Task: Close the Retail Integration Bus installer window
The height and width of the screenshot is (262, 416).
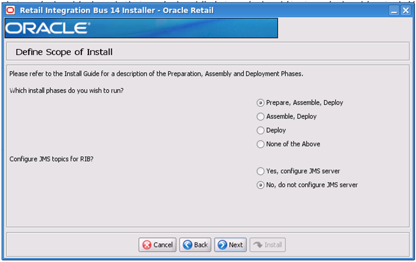Action: pos(406,10)
